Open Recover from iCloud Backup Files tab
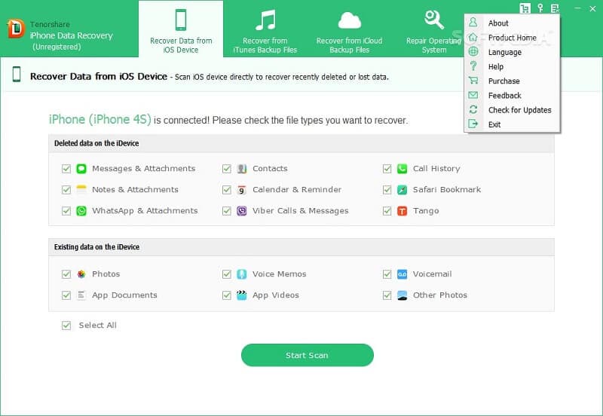Image resolution: width=603 pixels, height=416 pixels. (349, 29)
